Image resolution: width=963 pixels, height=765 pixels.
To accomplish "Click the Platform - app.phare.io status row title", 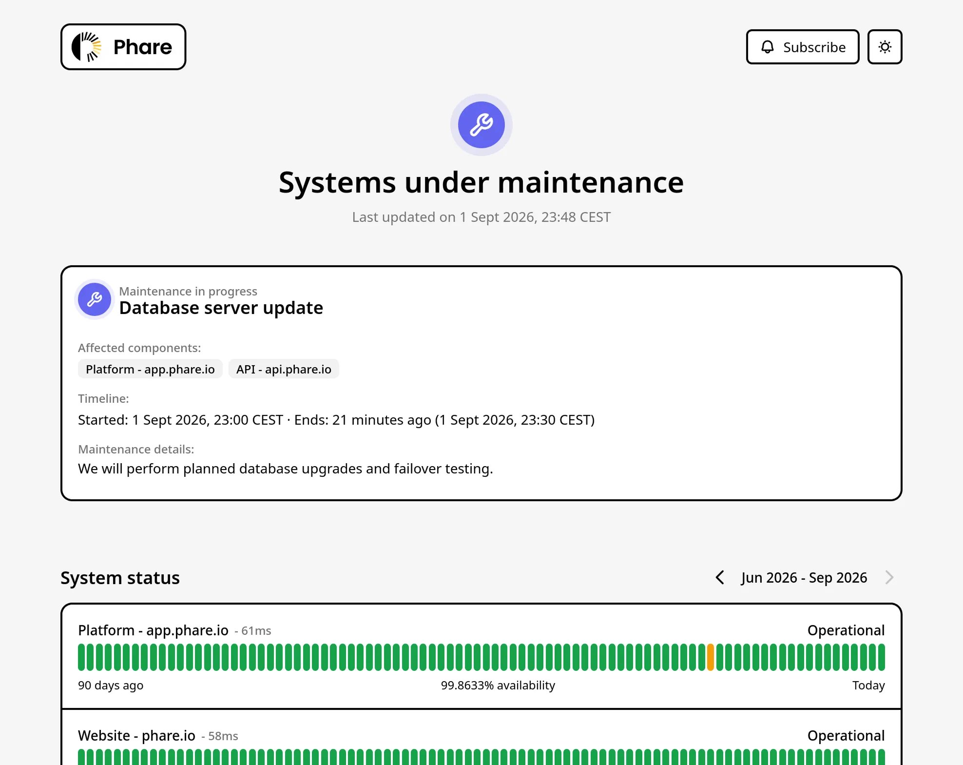I will pos(153,630).
